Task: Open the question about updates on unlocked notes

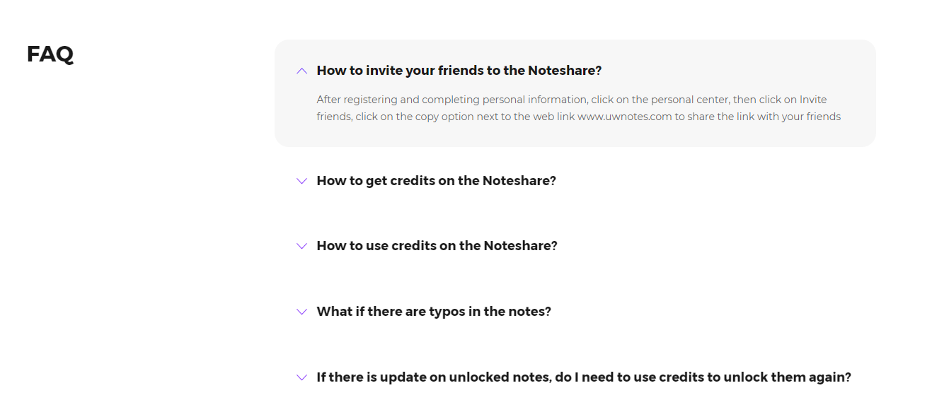Action: click(583, 377)
